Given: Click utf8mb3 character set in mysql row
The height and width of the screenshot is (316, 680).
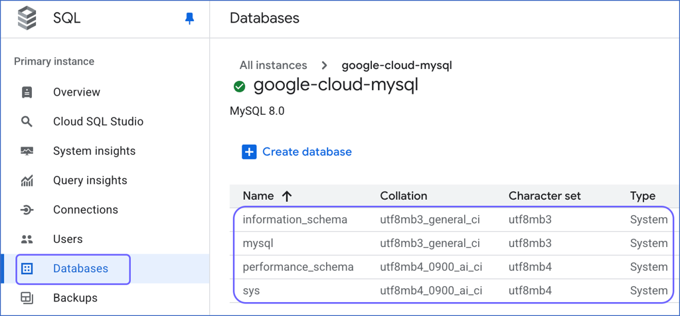Looking at the screenshot, I should point(530,244).
